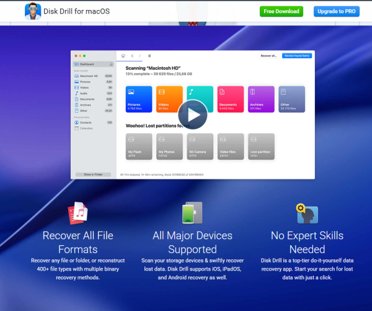Select Calendars under Personal data
The height and width of the screenshot is (311, 372).
93,128
